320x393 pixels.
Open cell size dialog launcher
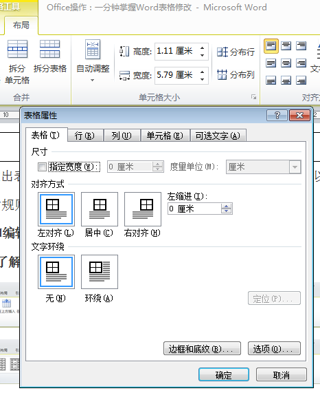254,97
